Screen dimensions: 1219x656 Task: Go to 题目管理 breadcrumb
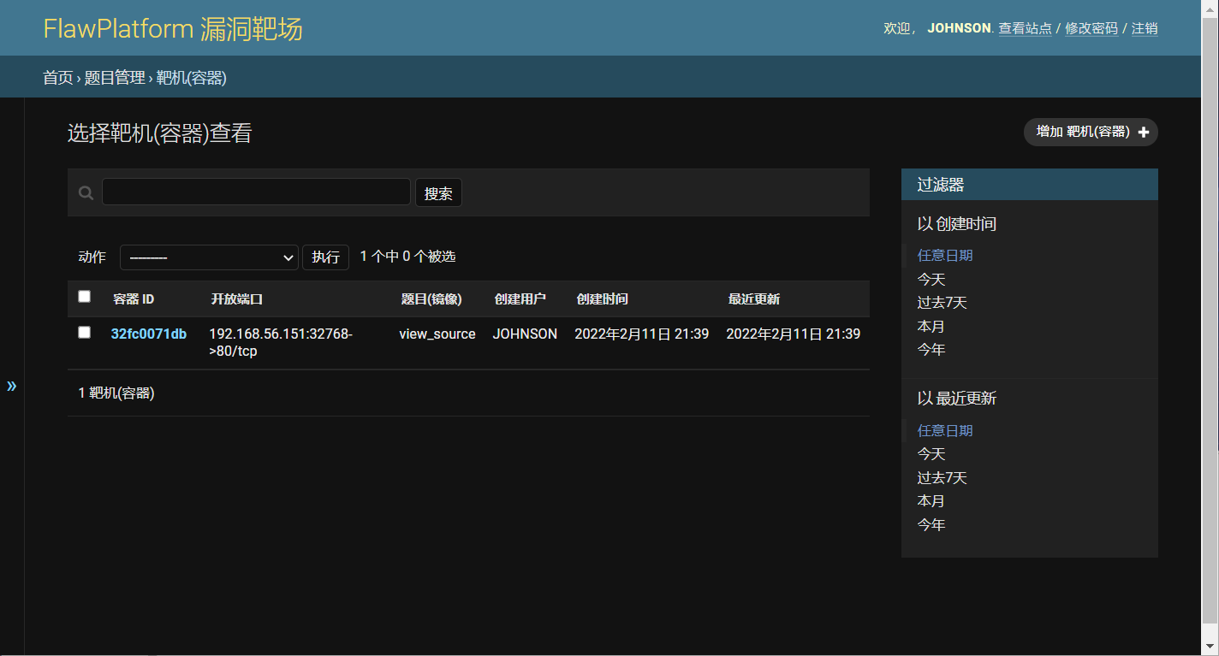point(115,78)
